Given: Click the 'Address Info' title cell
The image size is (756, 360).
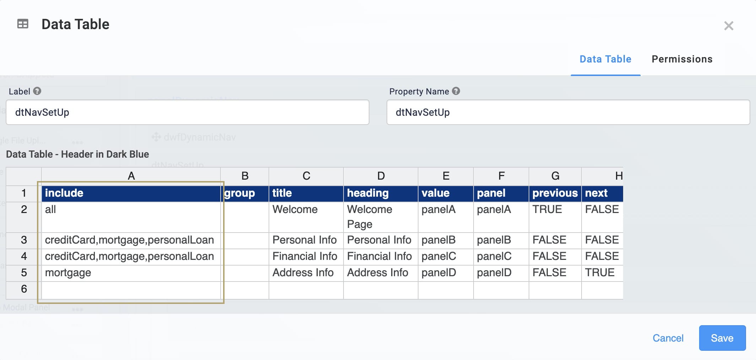Looking at the screenshot, I should point(306,273).
